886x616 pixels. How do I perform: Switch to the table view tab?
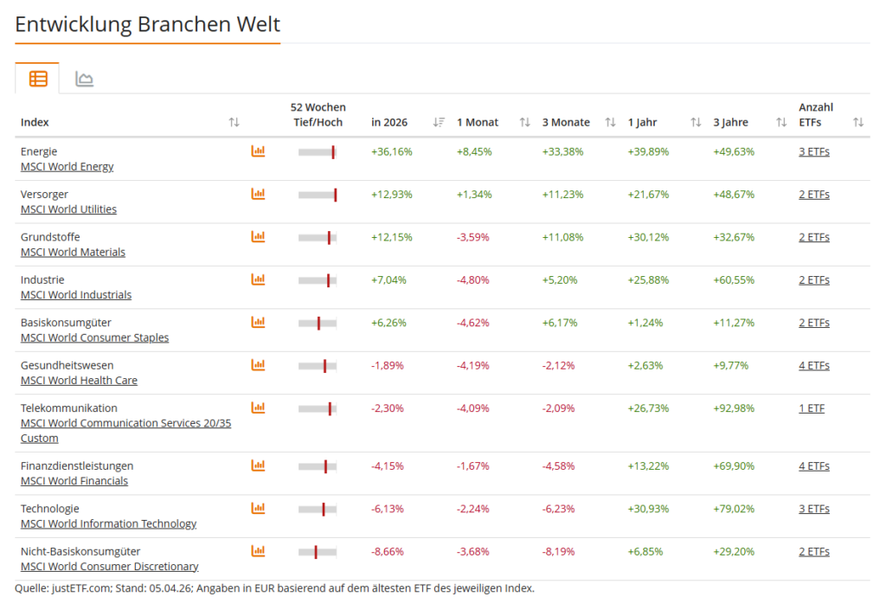pyautogui.click(x=38, y=79)
